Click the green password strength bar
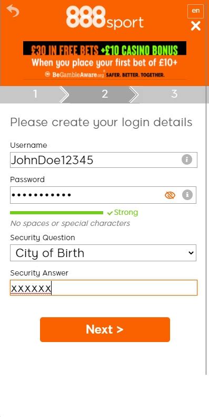 [x=56, y=213]
